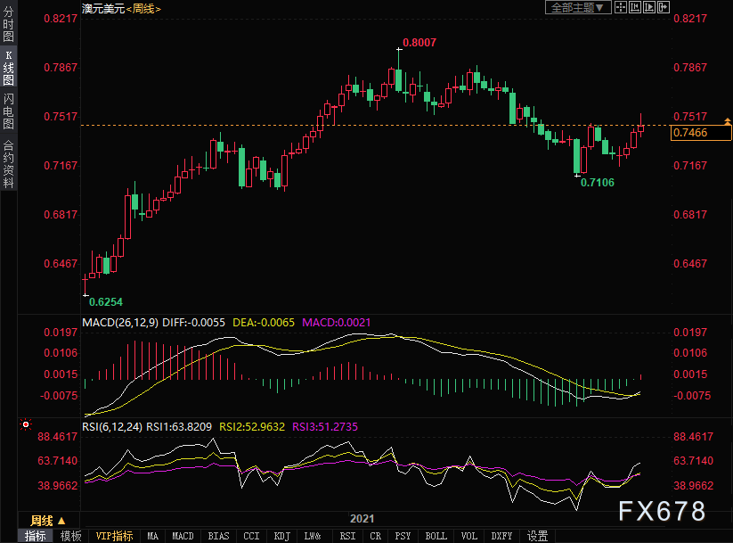Open the 闪电图 tab in left sidebar
This screenshot has height=543, width=733.
pyautogui.click(x=8, y=111)
